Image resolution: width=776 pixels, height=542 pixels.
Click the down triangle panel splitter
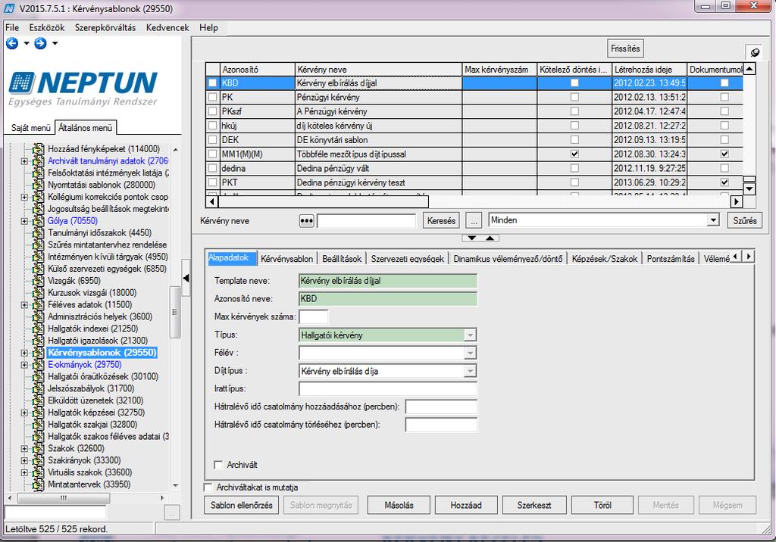click(x=471, y=238)
